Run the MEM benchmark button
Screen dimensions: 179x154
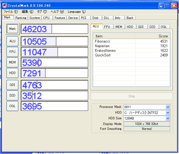tap(12, 62)
